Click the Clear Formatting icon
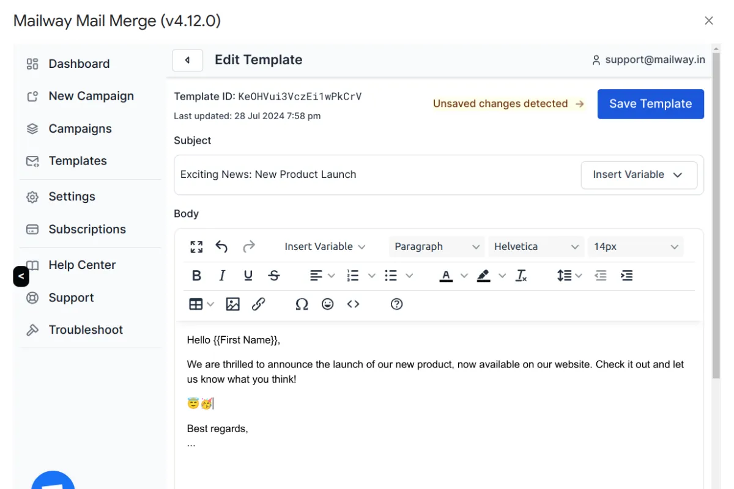 click(521, 275)
